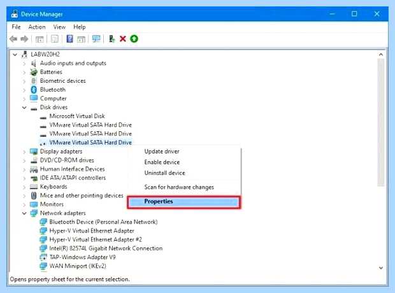Expand the Biometric devices category
The width and height of the screenshot is (395, 293).
click(24, 81)
